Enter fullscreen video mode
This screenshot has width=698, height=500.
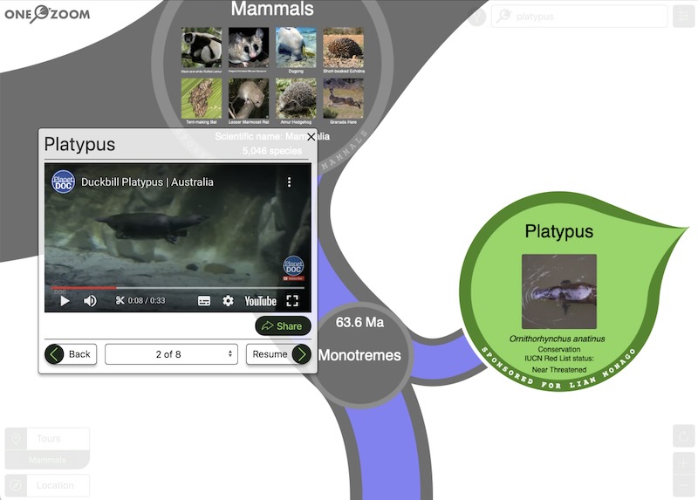click(292, 301)
